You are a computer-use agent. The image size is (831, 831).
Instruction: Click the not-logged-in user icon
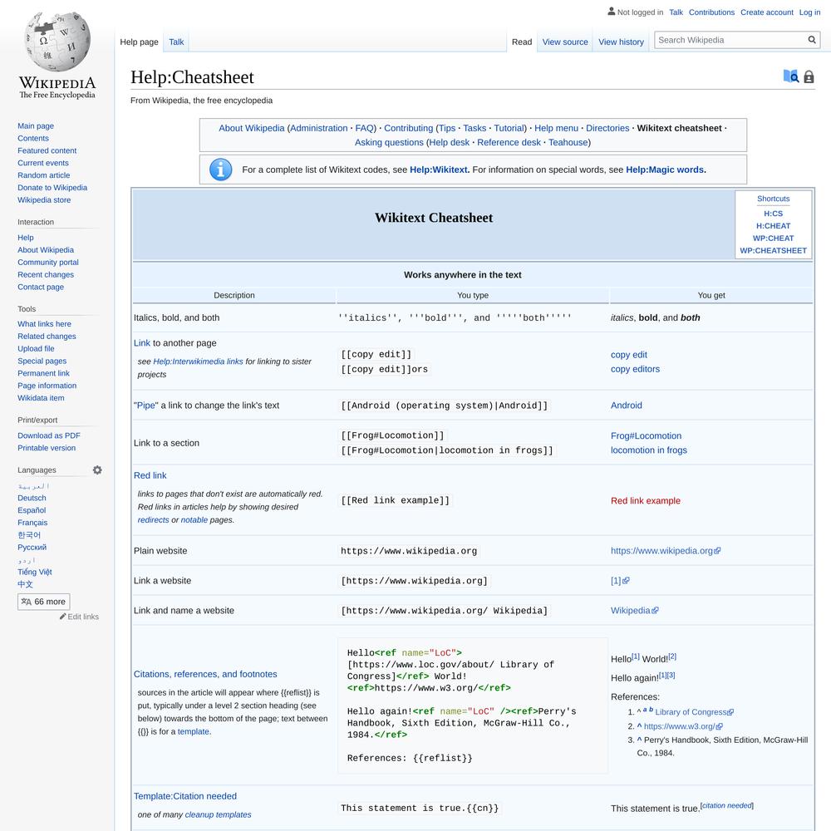pos(612,12)
